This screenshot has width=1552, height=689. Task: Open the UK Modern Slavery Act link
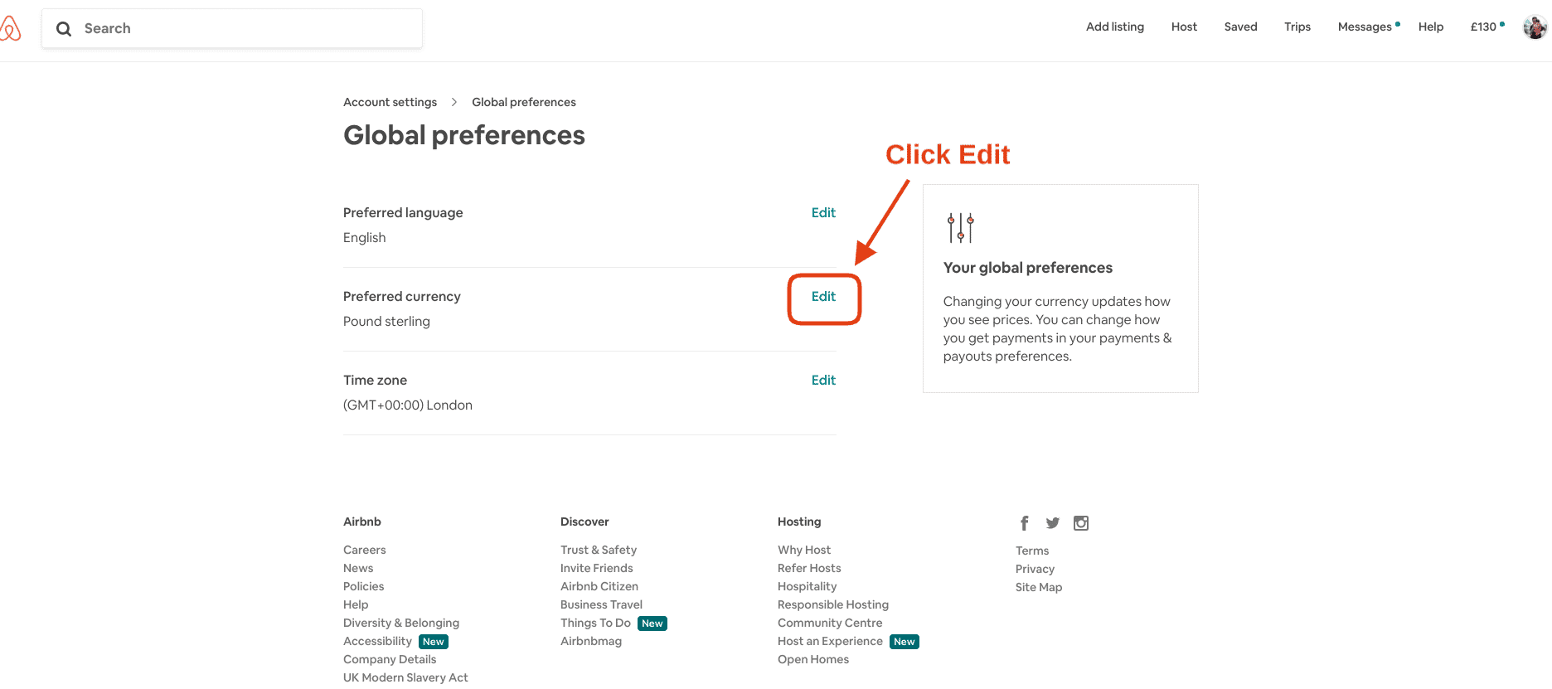(x=405, y=677)
